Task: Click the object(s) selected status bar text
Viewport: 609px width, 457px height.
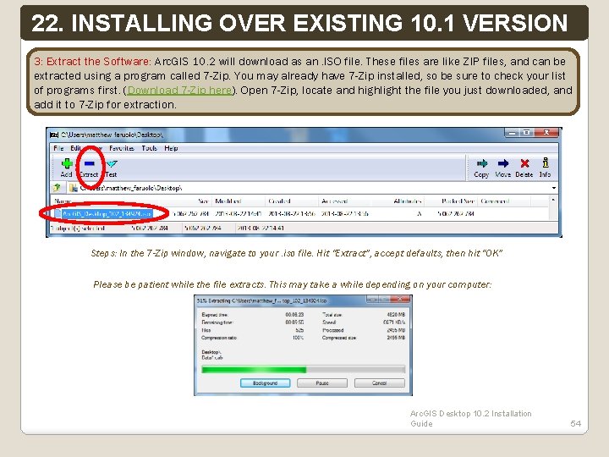Action: click(x=78, y=228)
